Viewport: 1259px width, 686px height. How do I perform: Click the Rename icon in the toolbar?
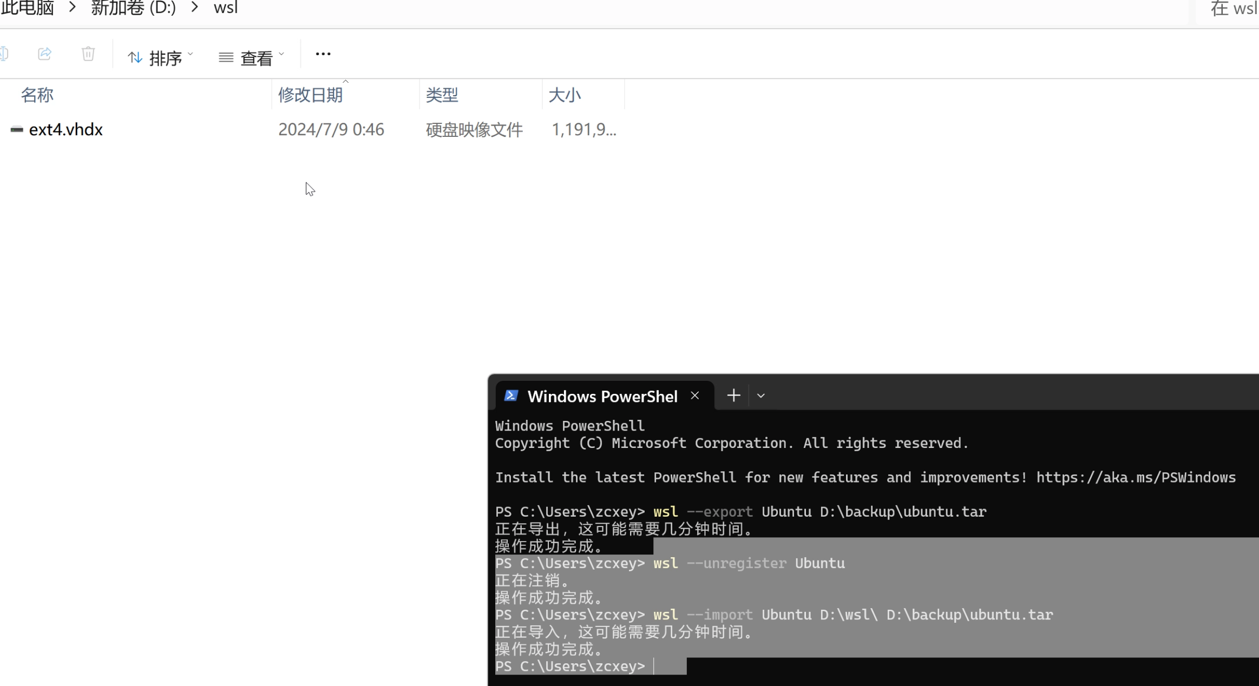click(x=4, y=54)
